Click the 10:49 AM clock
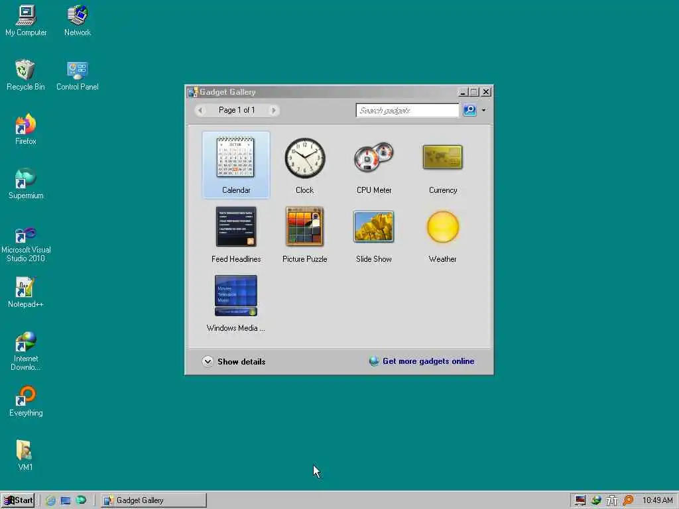 pyautogui.click(x=657, y=500)
